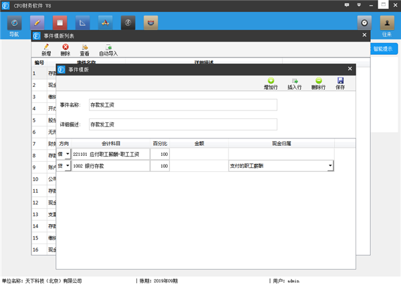Expand the 支付的职工薪酬 cash attribution dropdown
Screen dimensions: 401x285
click(x=349, y=166)
